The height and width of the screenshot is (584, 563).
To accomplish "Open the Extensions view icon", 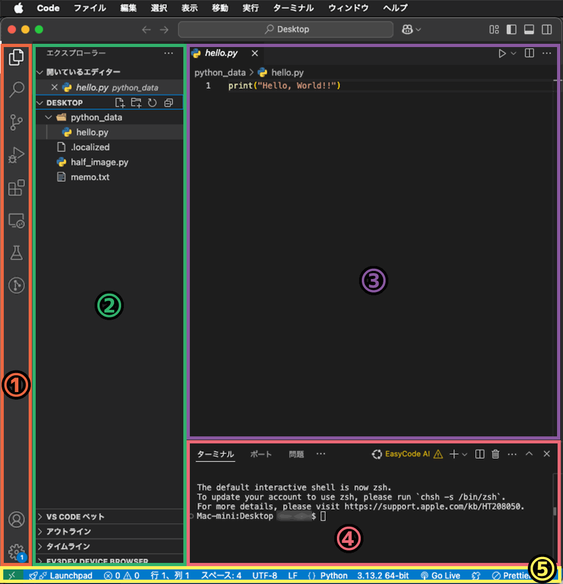I will (x=16, y=188).
